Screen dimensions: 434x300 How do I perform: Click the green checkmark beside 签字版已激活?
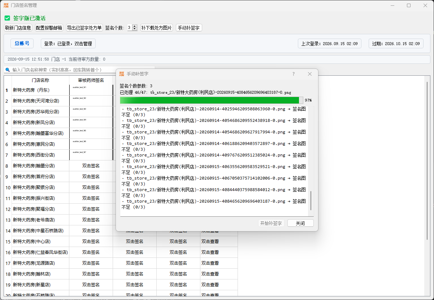tap(7, 18)
